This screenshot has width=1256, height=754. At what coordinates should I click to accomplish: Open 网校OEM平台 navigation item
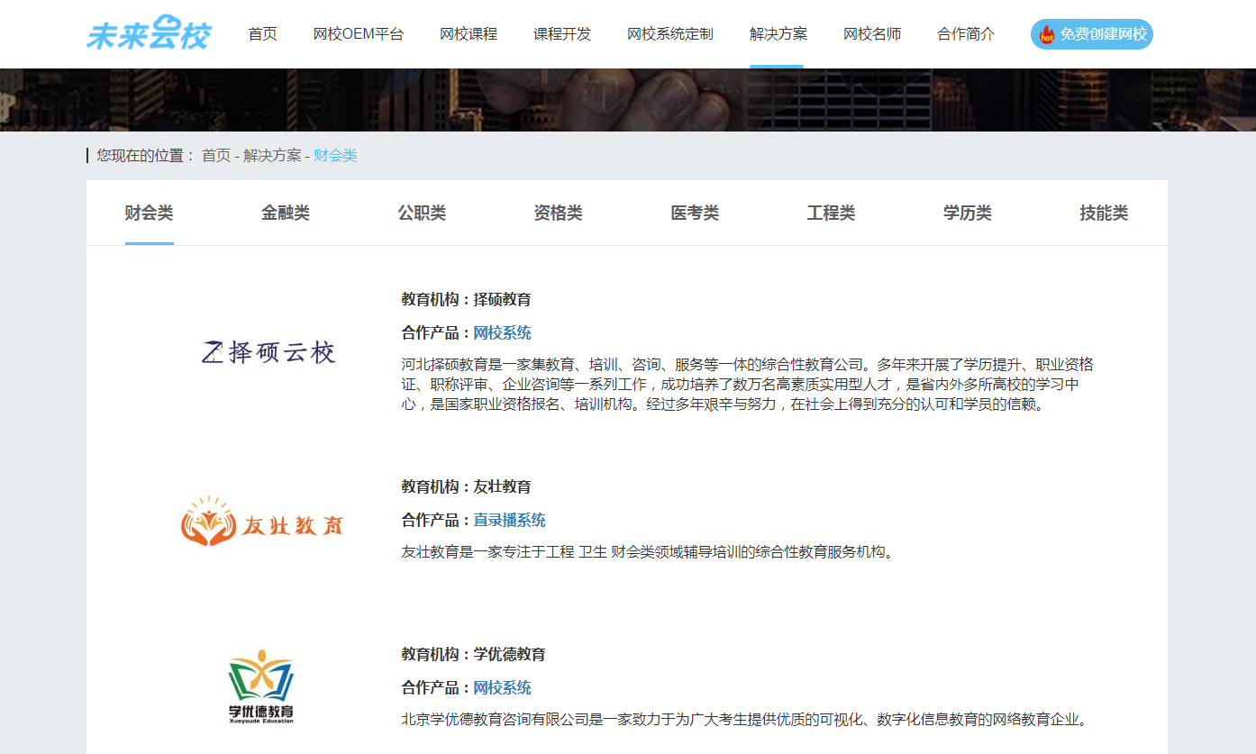click(x=359, y=34)
